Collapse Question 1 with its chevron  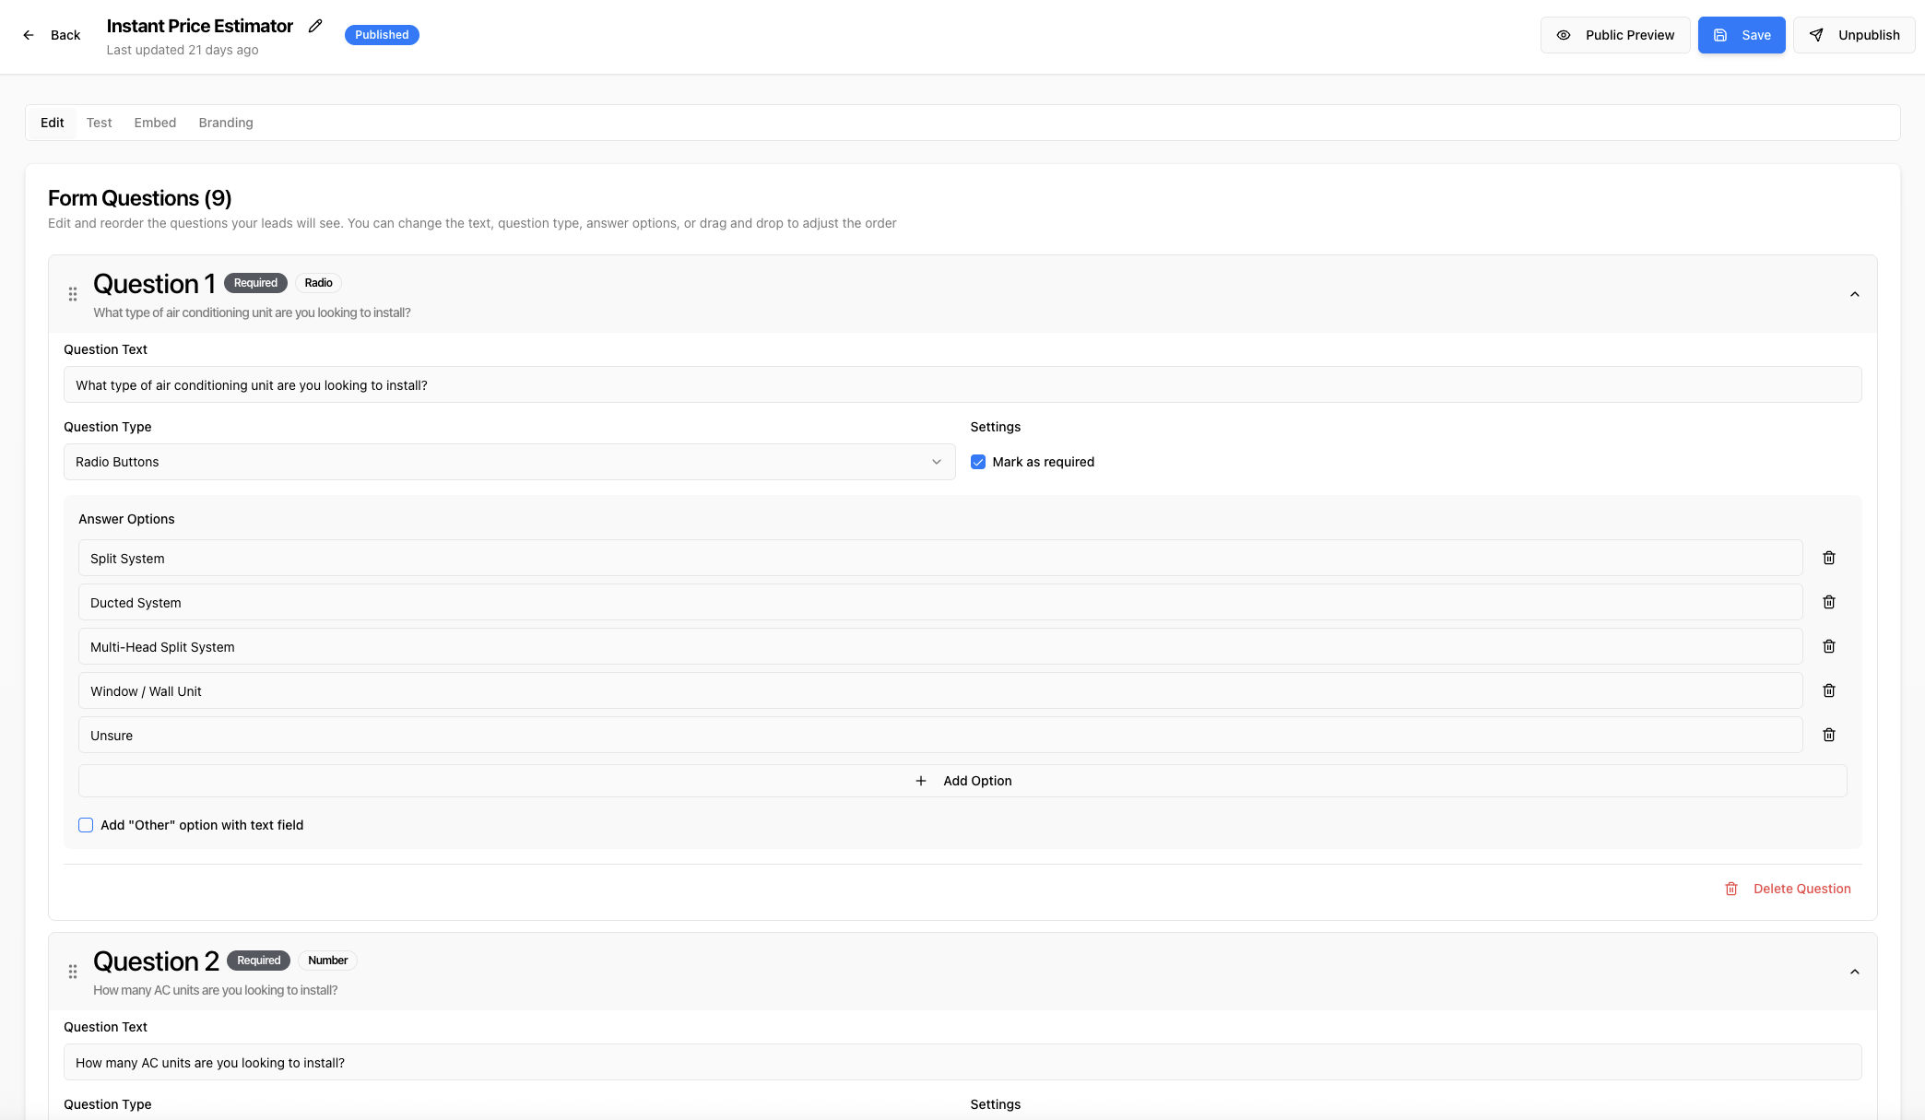tap(1855, 294)
